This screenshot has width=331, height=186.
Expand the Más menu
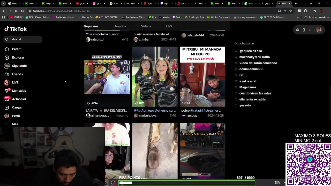tap(15, 124)
